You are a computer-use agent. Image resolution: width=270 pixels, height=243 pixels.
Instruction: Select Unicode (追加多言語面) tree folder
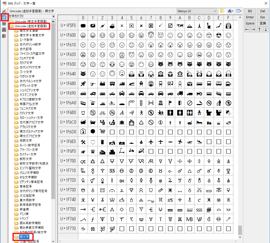pyautogui.click(x=29, y=26)
